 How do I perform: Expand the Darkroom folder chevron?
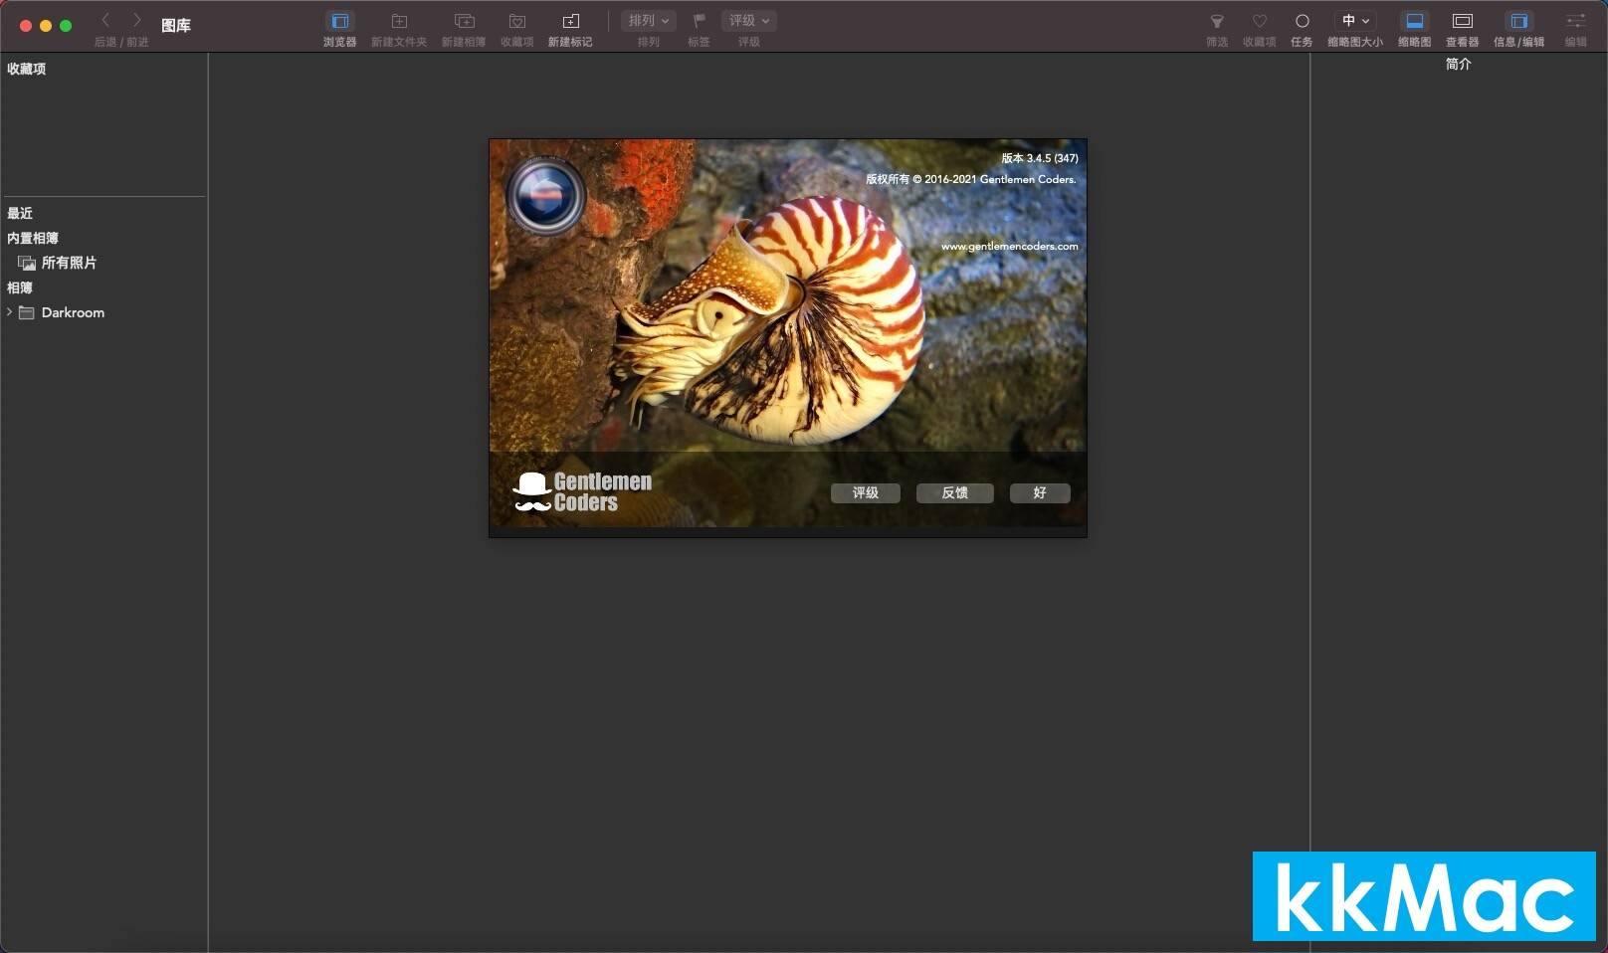(10, 312)
